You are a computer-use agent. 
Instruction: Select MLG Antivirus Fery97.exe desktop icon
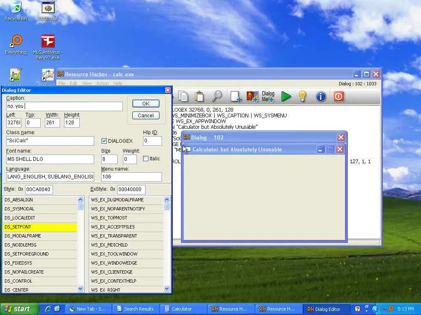(48, 47)
